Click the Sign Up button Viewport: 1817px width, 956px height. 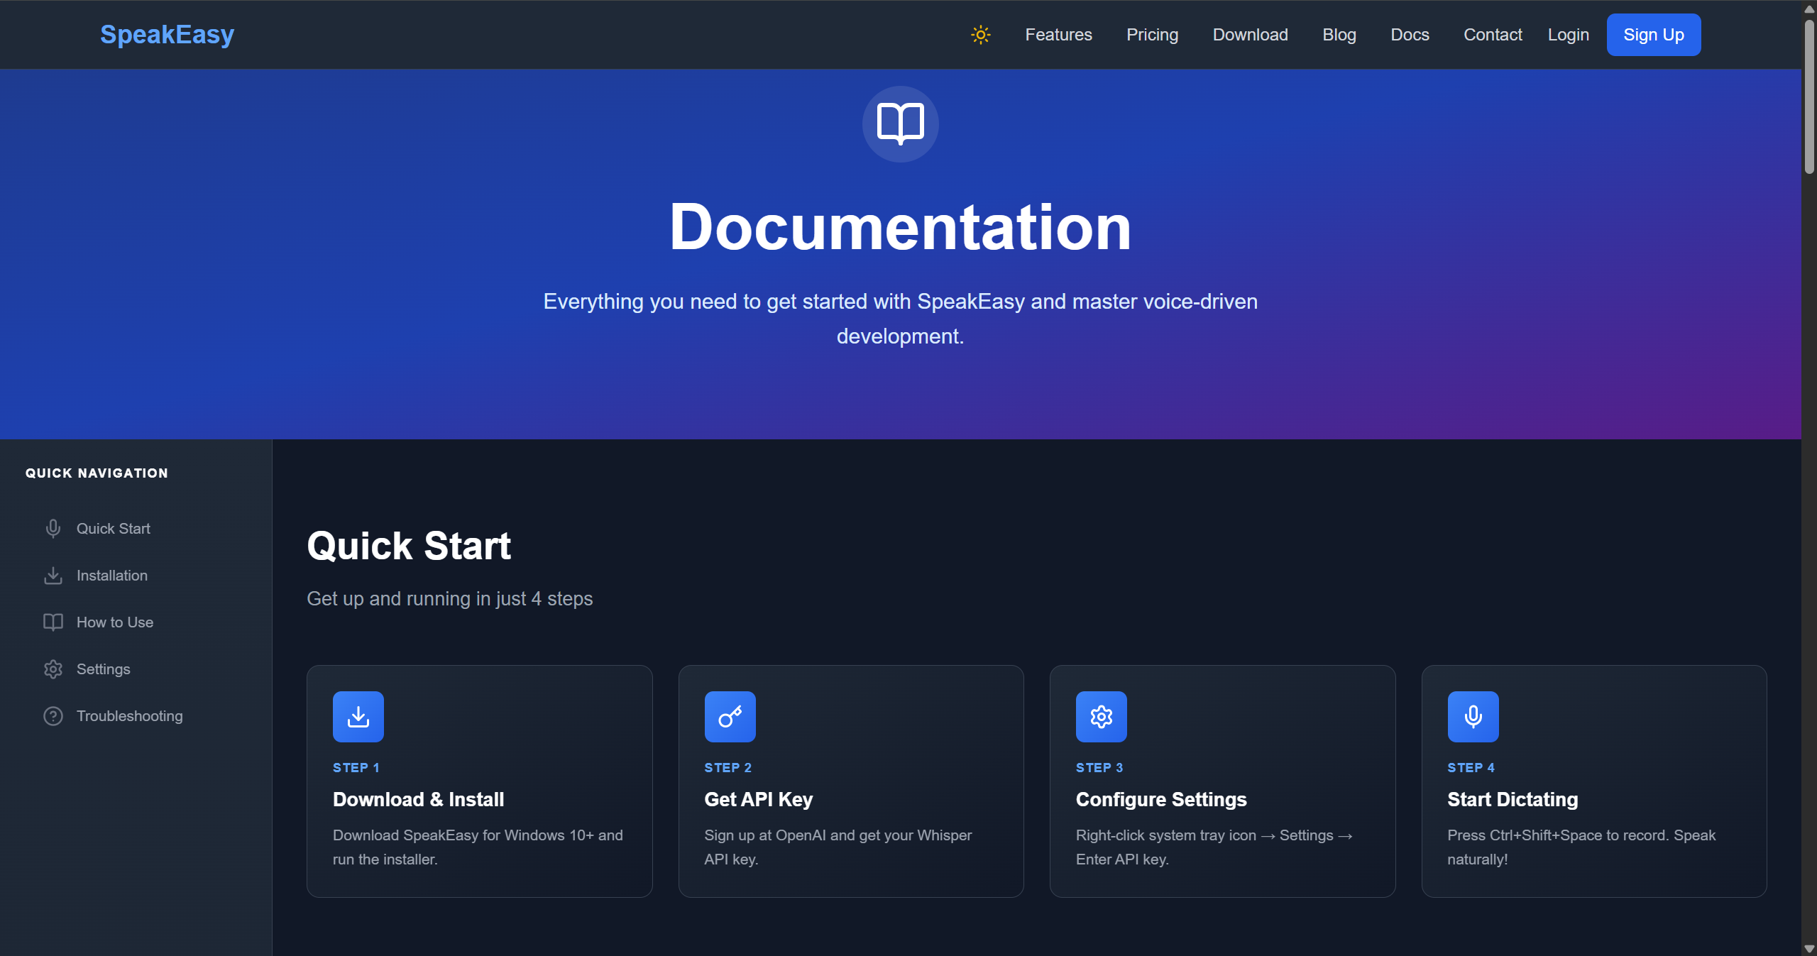coord(1653,35)
